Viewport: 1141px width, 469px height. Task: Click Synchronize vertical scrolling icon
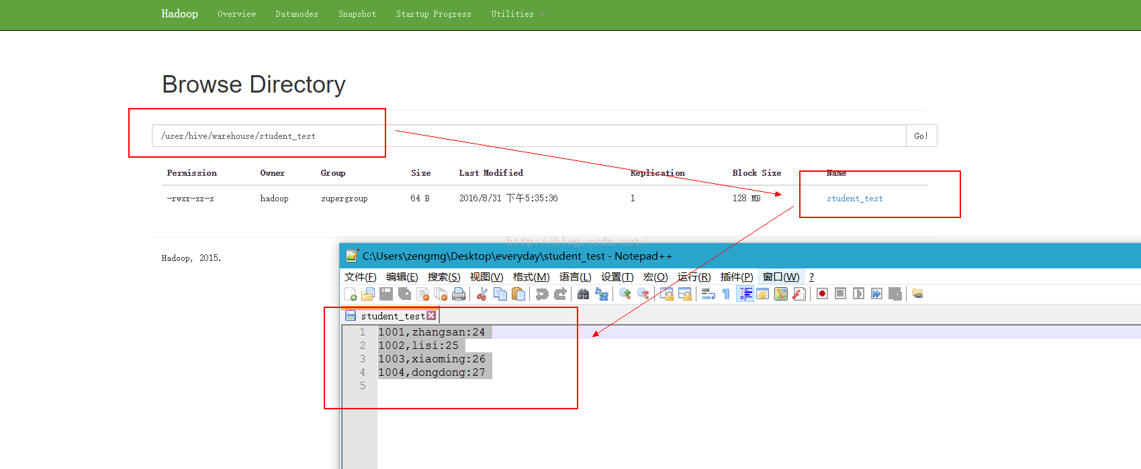pyautogui.click(x=667, y=294)
